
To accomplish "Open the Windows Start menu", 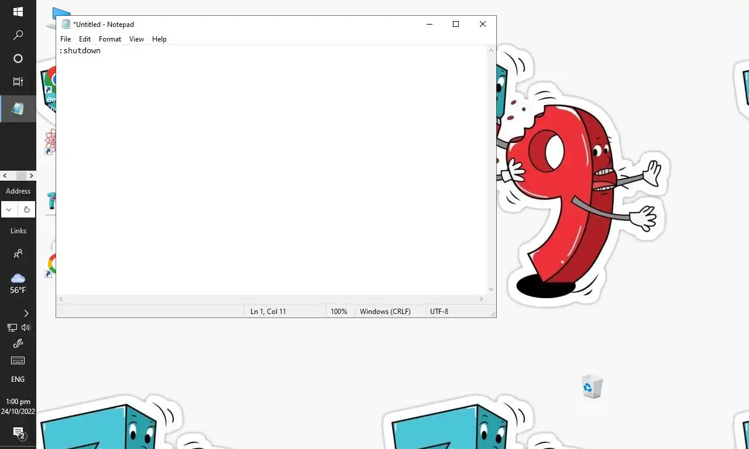I will tap(18, 12).
